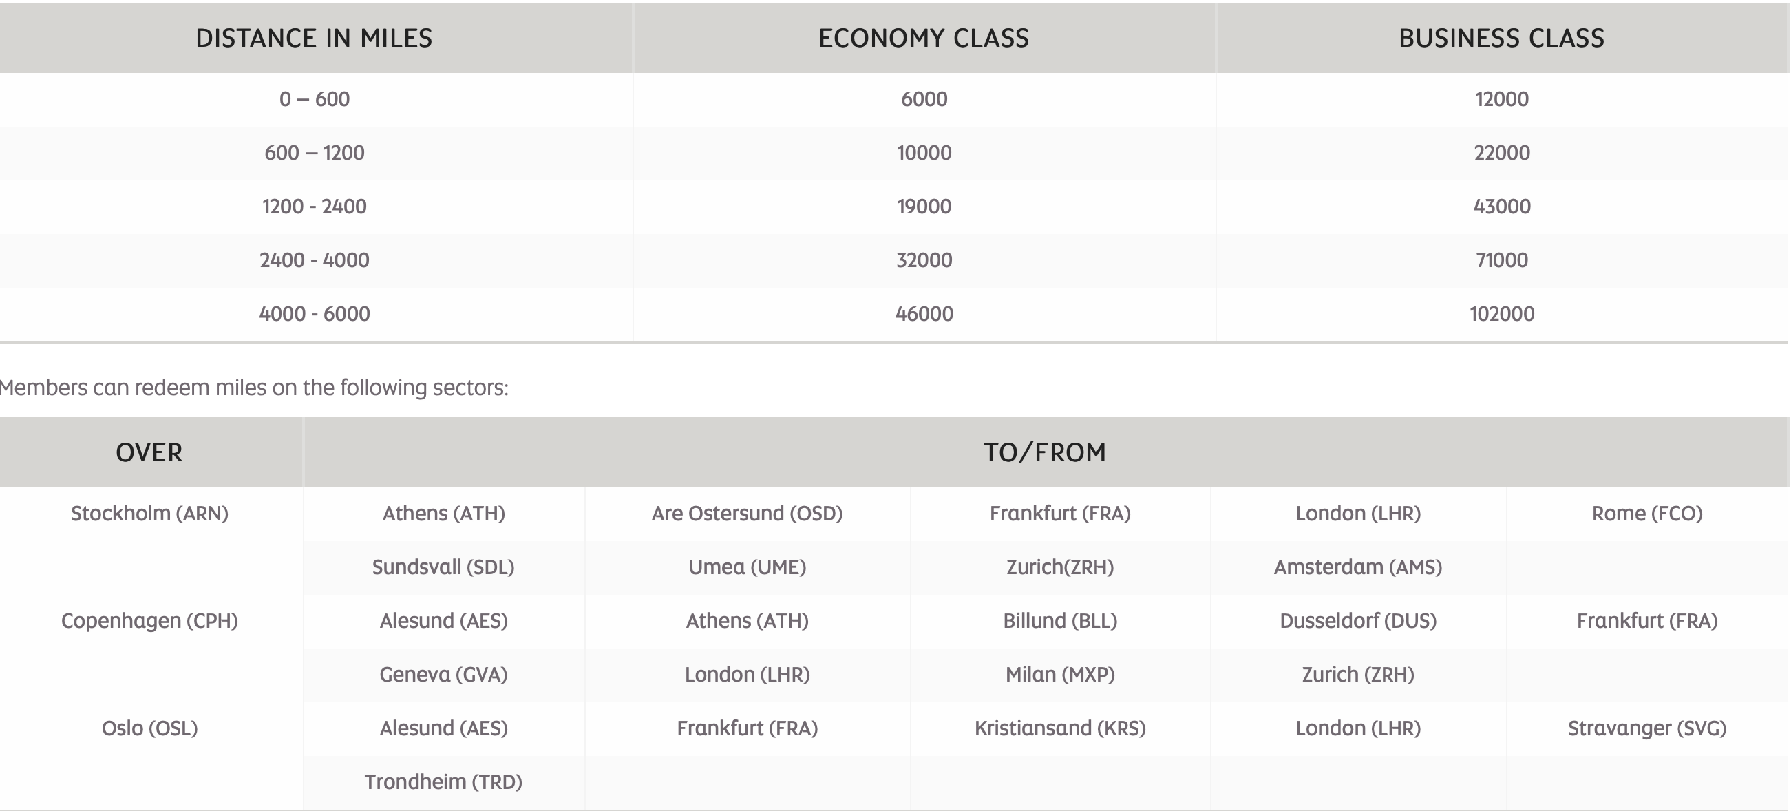Select the 102000 business class value
The width and height of the screenshot is (1791, 811).
point(1501,314)
